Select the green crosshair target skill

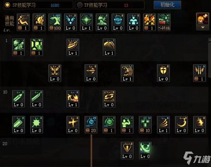tap(86, 22)
